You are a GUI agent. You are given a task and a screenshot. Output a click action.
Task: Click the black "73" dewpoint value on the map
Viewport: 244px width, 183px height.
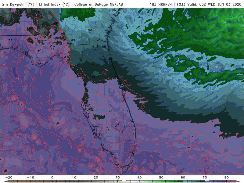[x=10, y=40]
